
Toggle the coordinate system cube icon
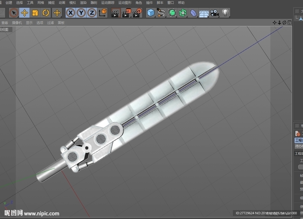coord(103,13)
